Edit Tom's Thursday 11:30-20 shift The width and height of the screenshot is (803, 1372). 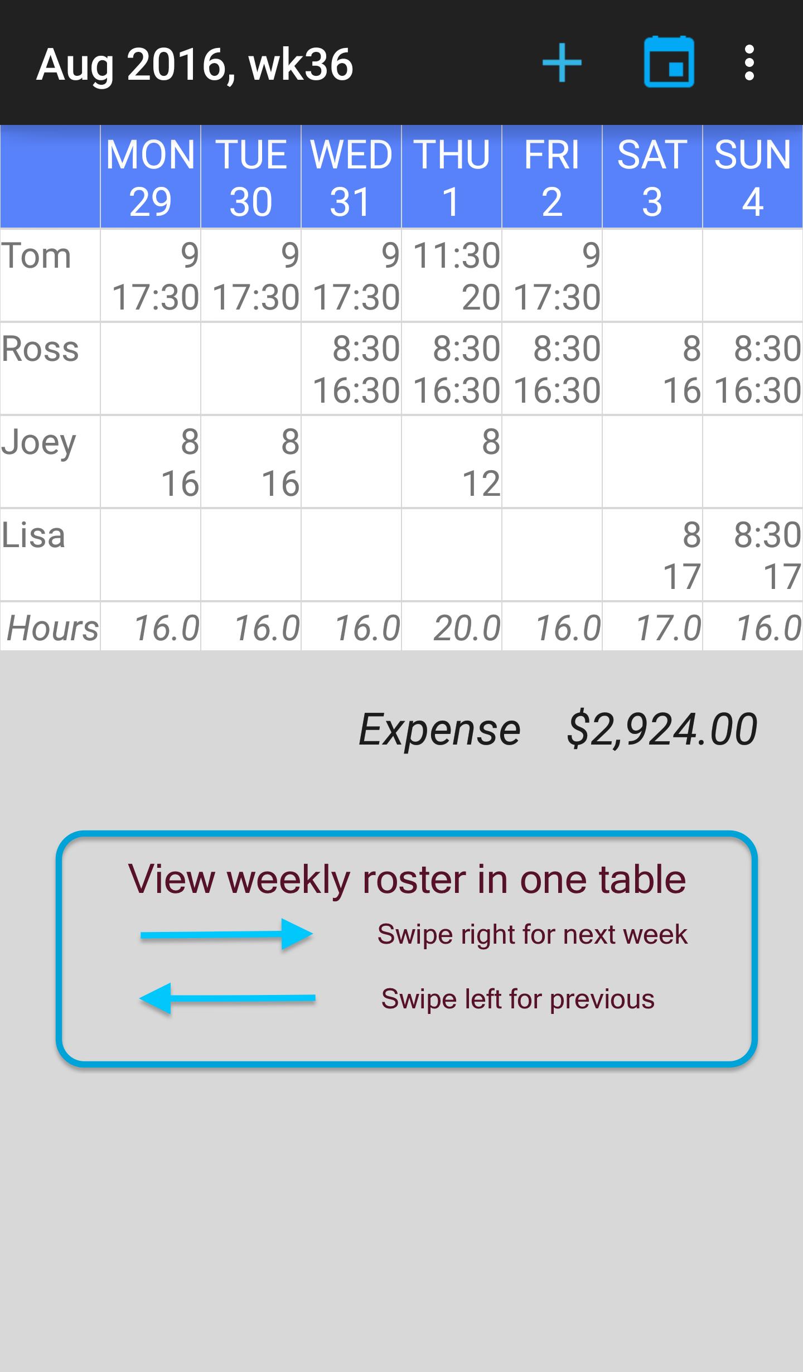[452, 276]
